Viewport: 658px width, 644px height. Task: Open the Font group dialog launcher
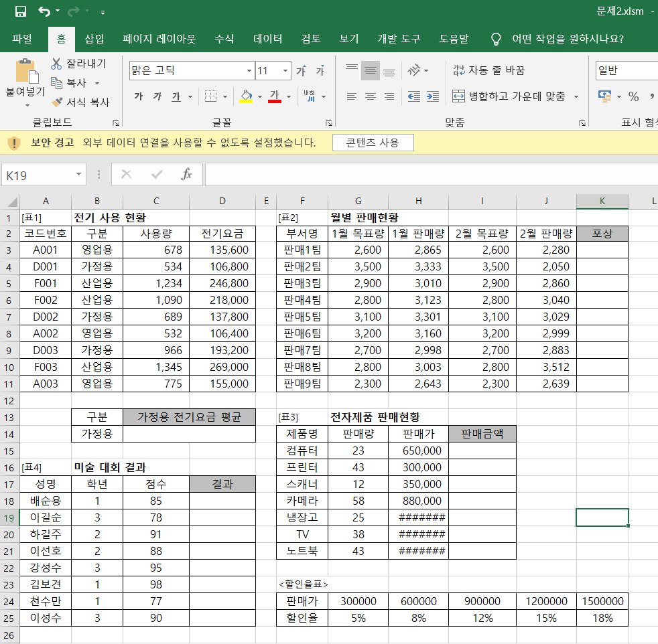(x=329, y=123)
